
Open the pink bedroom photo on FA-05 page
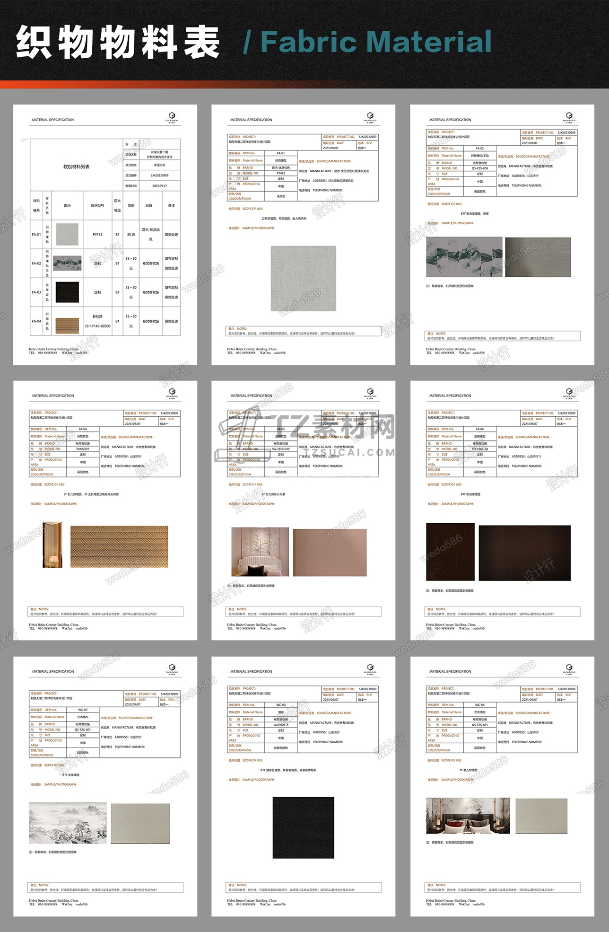click(x=260, y=553)
